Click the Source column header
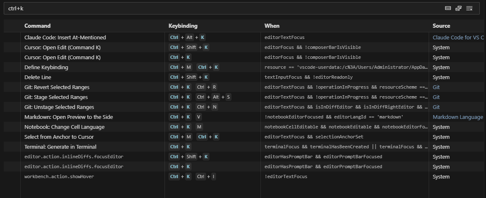 [441, 26]
